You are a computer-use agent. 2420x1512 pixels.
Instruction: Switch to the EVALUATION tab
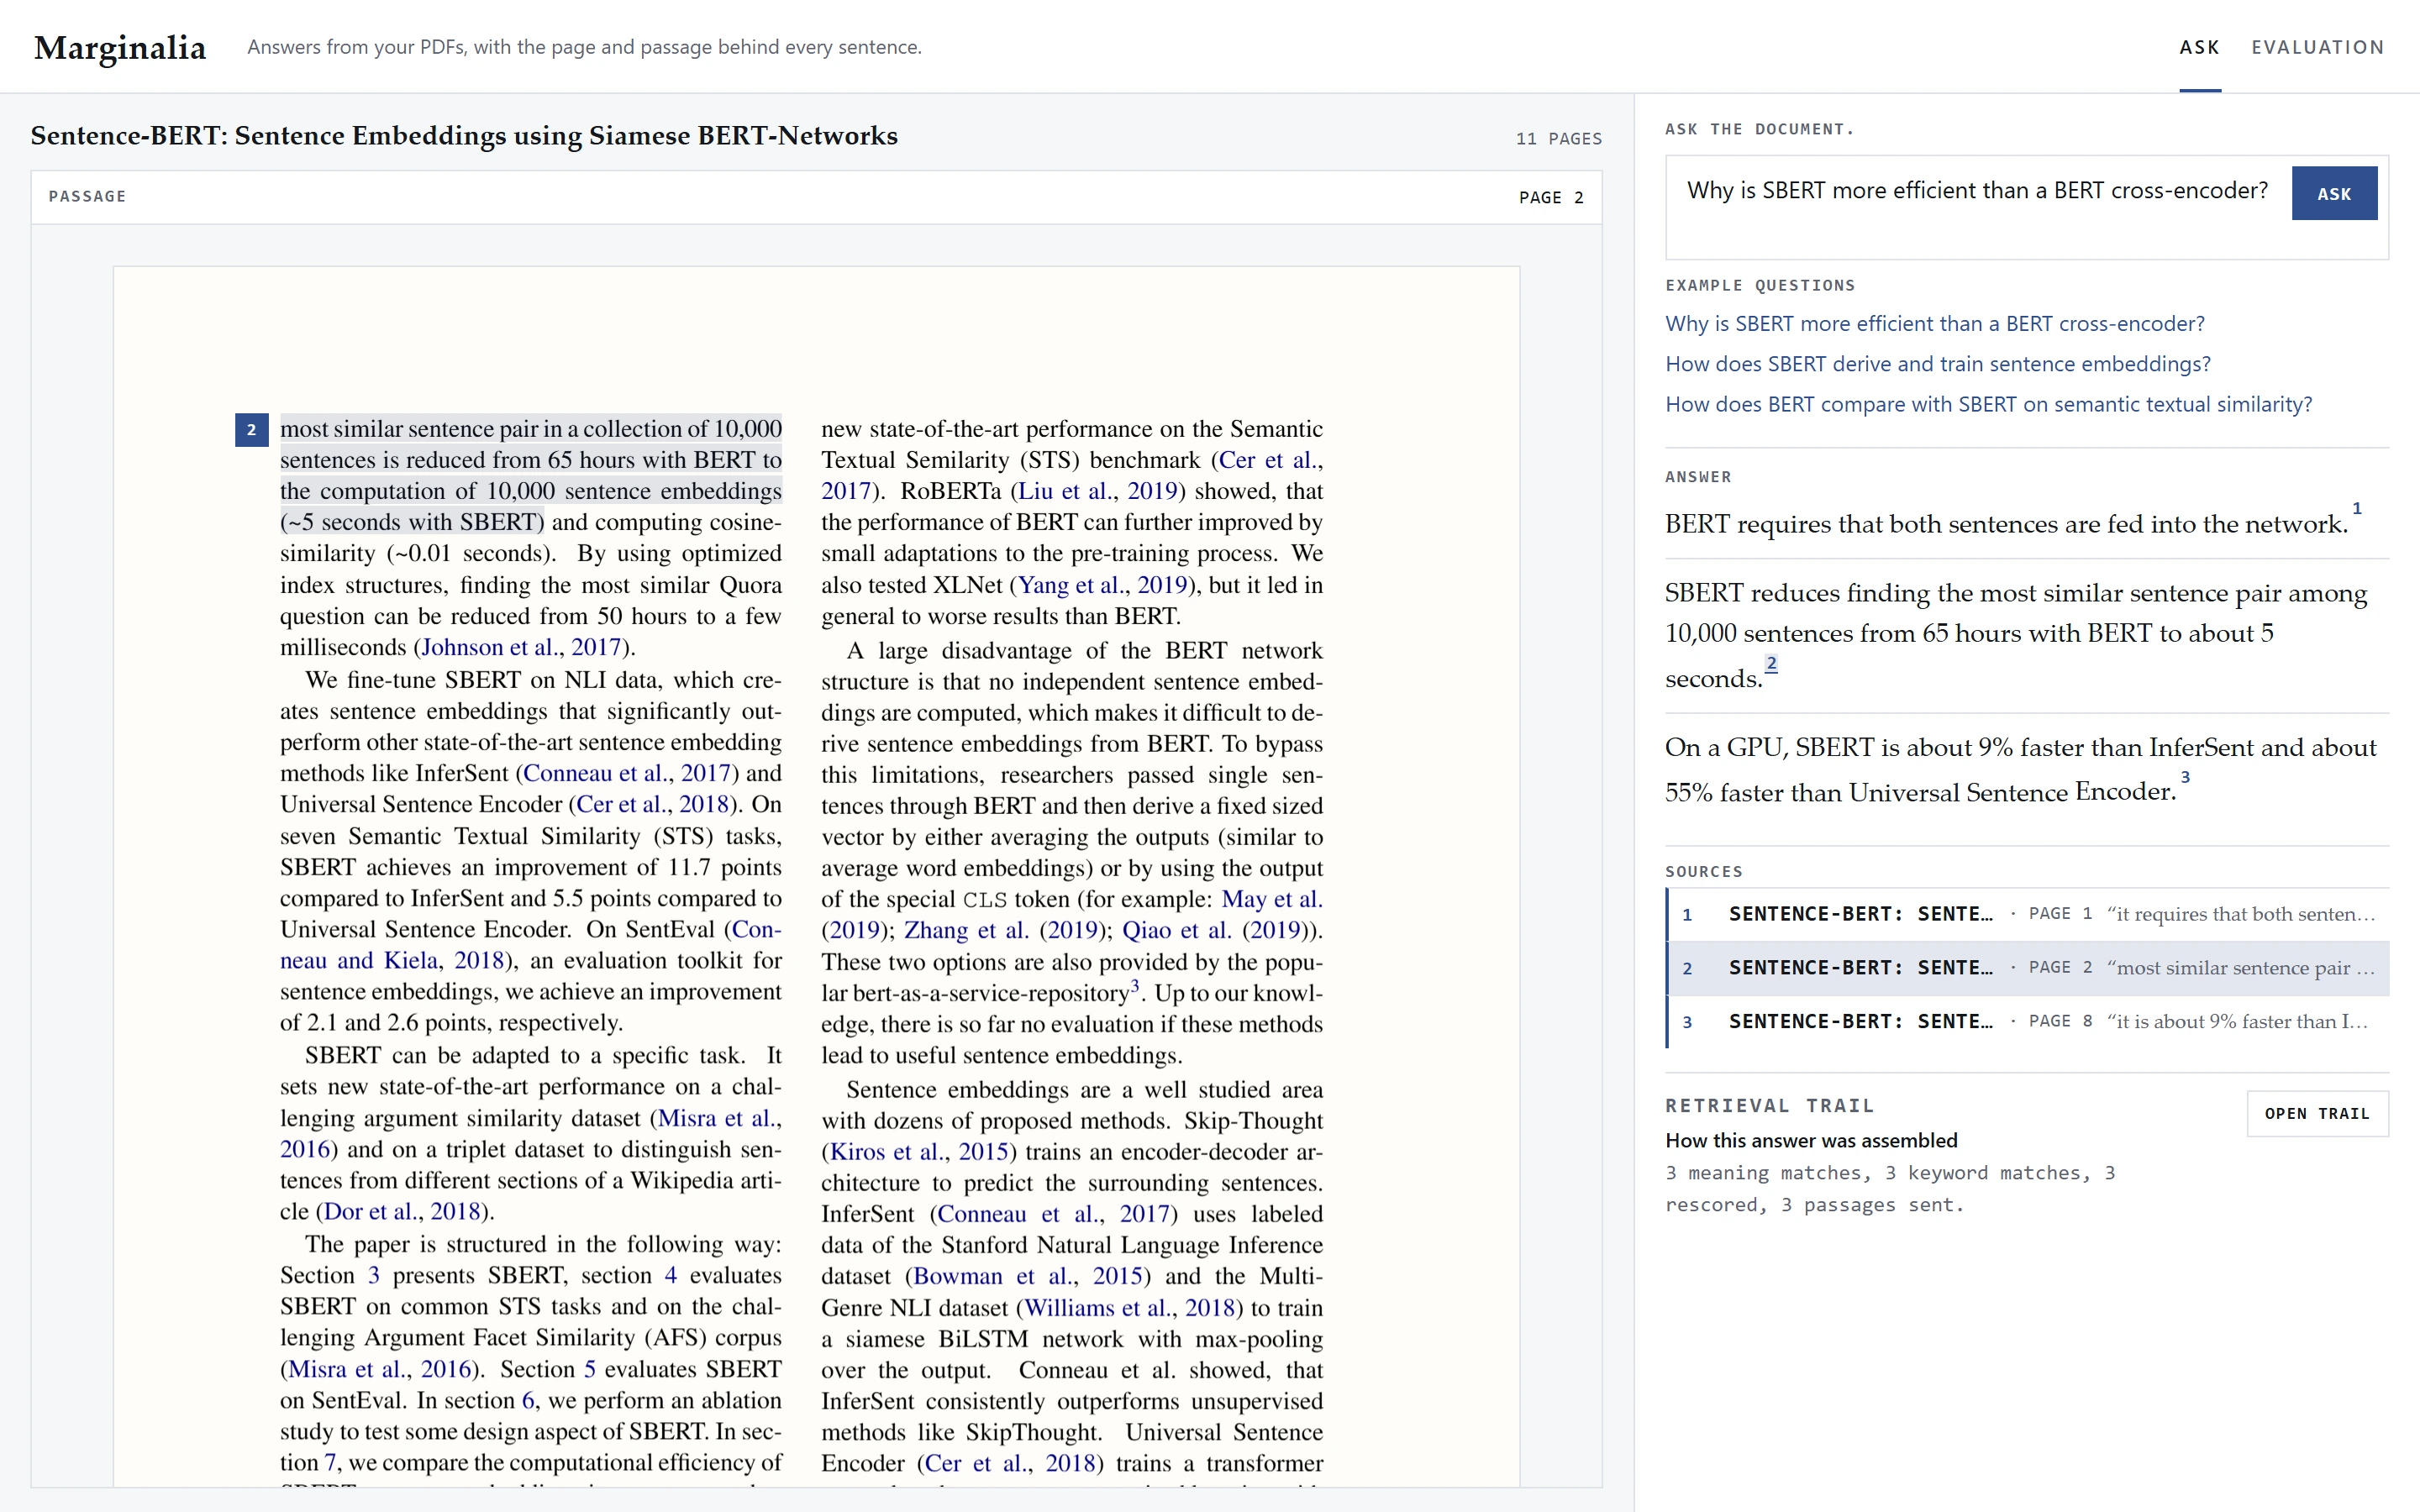coord(2317,47)
